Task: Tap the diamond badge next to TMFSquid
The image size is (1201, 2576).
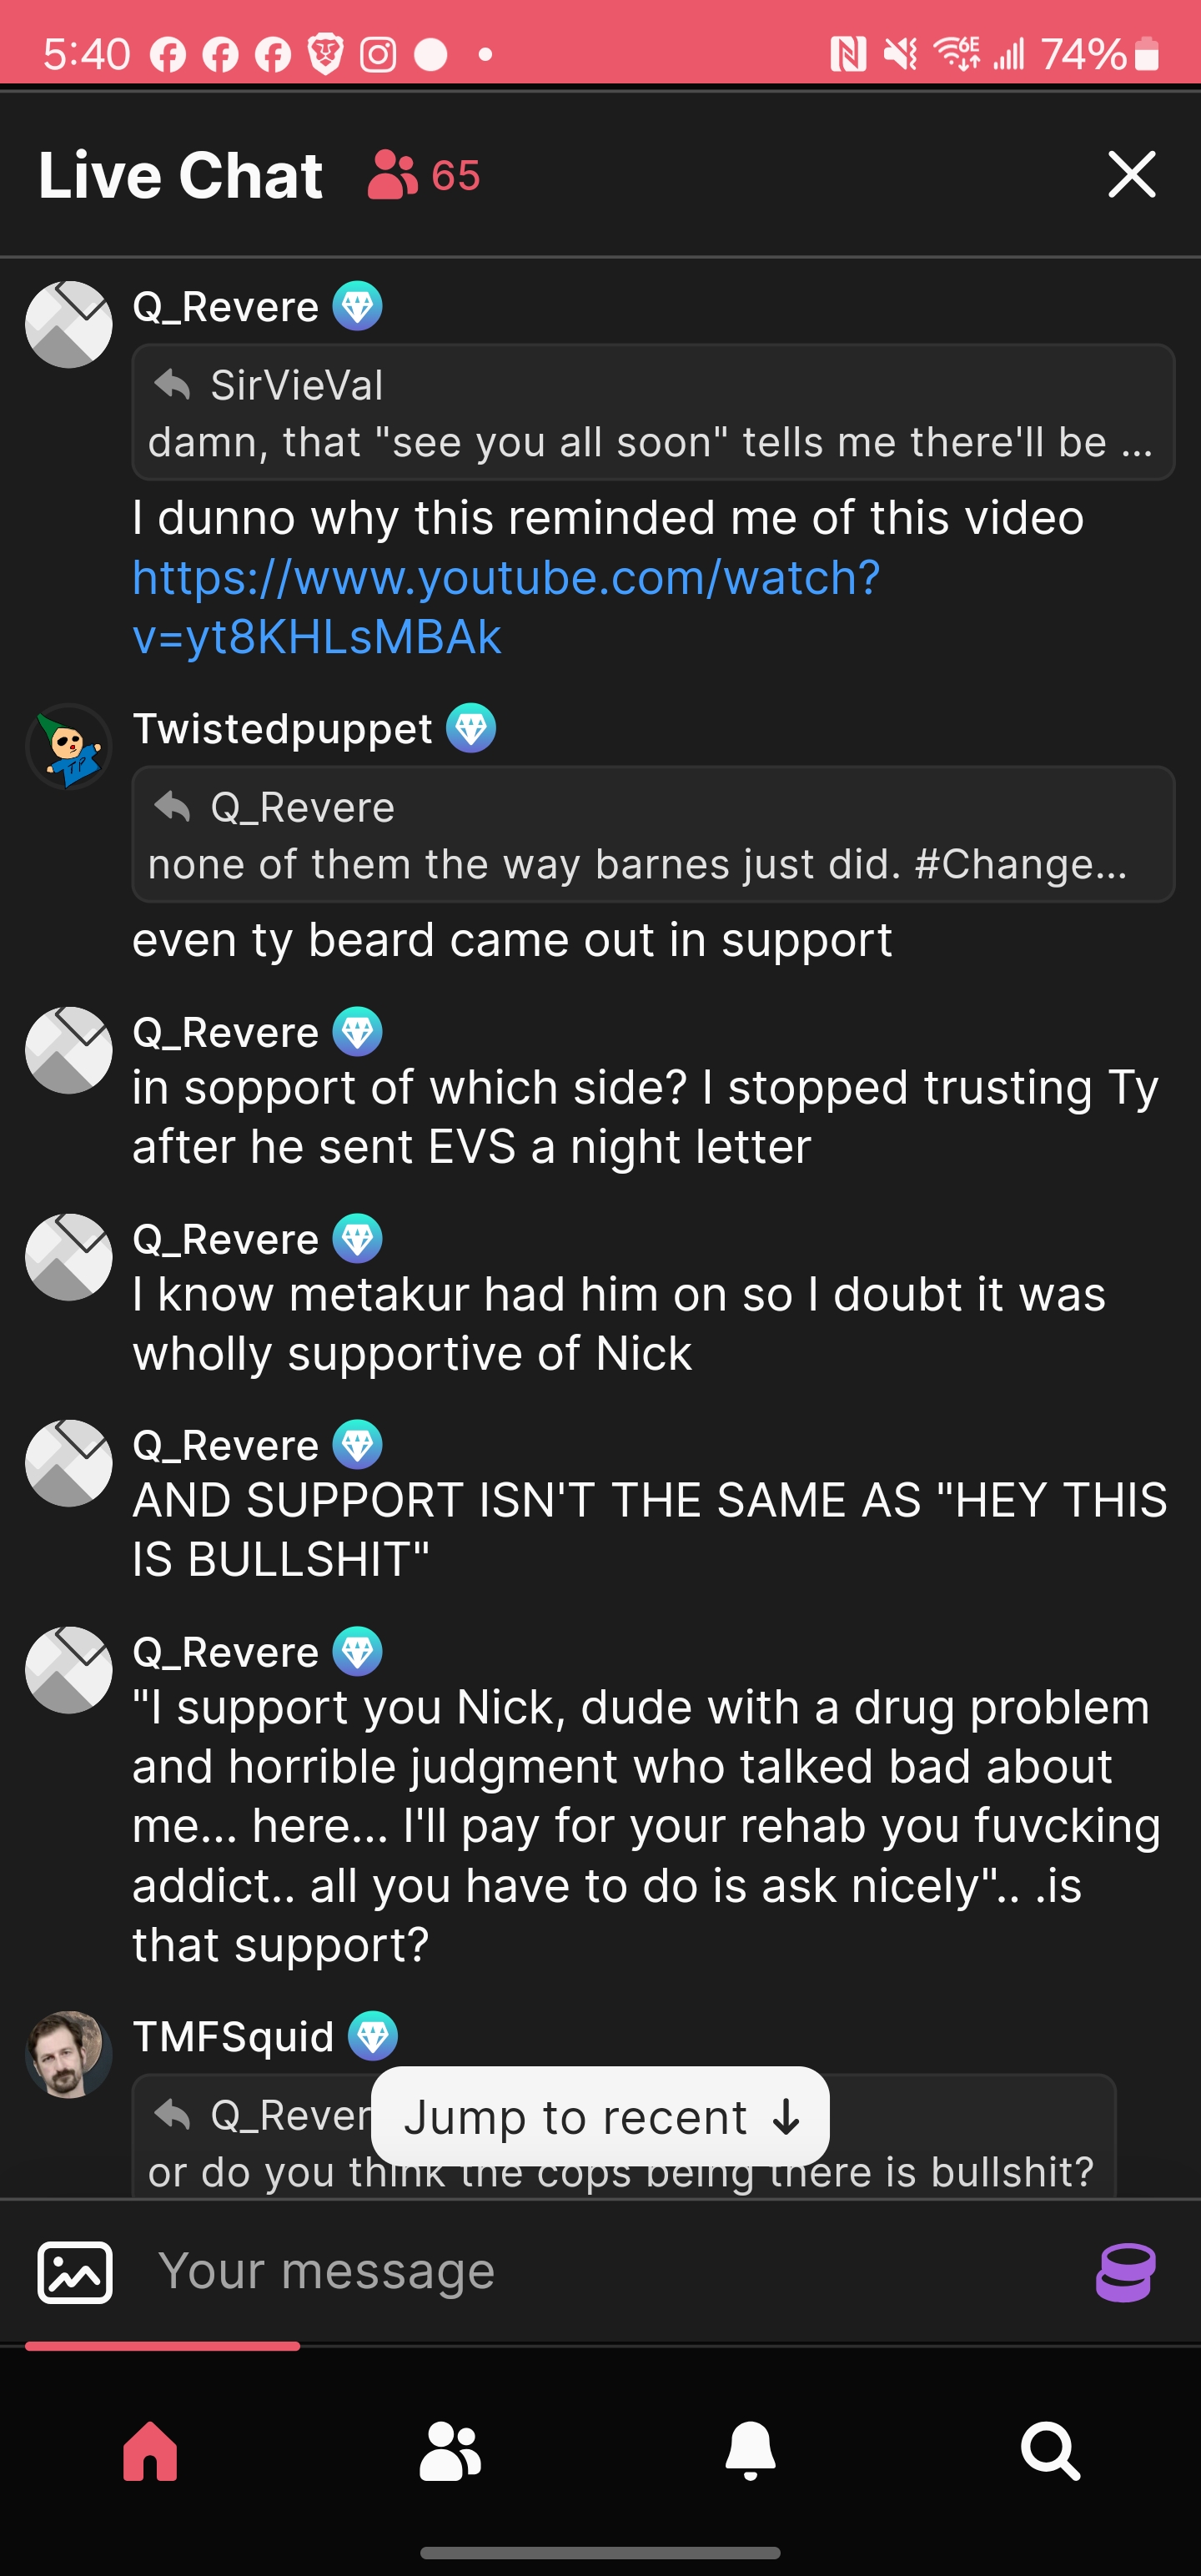Action: point(373,2036)
